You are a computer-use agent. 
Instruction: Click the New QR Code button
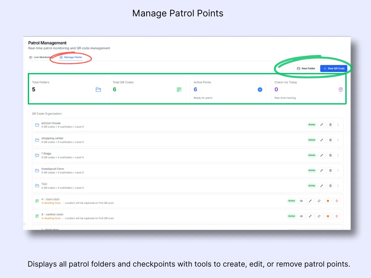[334, 68]
